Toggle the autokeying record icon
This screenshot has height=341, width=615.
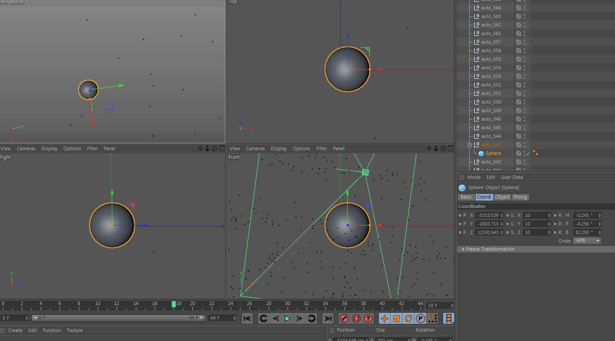point(356,318)
